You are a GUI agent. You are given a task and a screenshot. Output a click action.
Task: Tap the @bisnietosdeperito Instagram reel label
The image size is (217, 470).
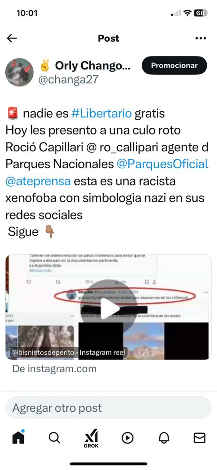pyautogui.click(x=68, y=353)
